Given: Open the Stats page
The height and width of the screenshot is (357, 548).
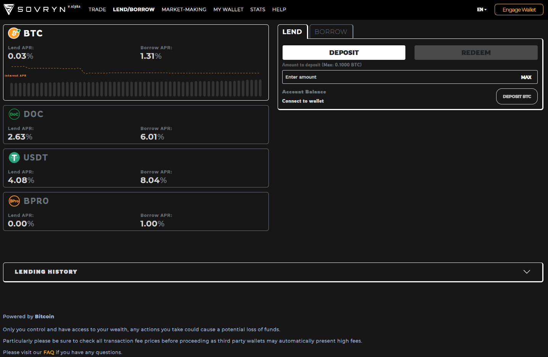Looking at the screenshot, I should coord(258,10).
